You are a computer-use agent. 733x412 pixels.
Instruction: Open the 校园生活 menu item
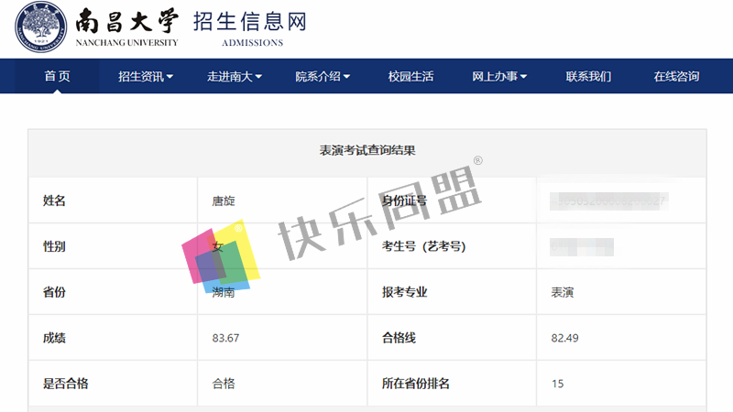(x=410, y=76)
